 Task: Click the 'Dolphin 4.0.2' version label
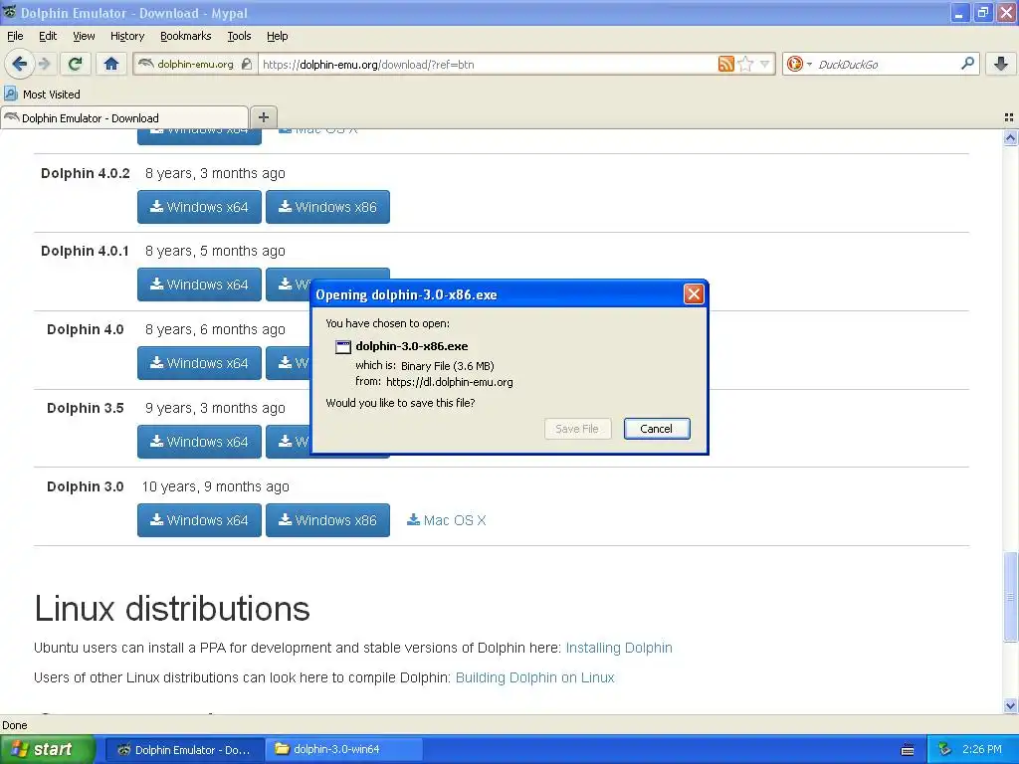(86, 173)
